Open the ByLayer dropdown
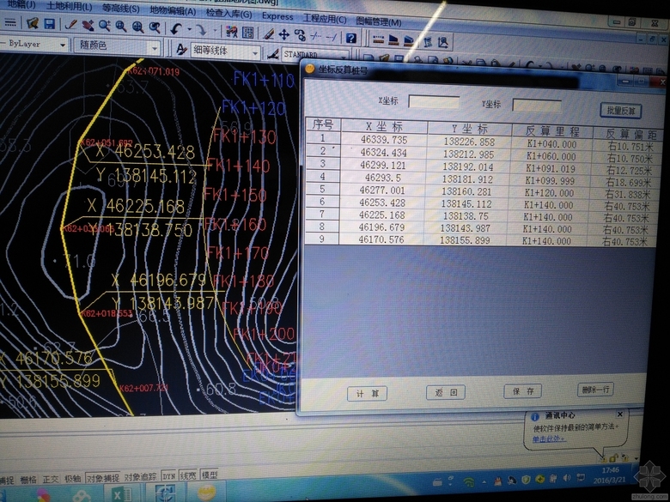 tap(34, 44)
